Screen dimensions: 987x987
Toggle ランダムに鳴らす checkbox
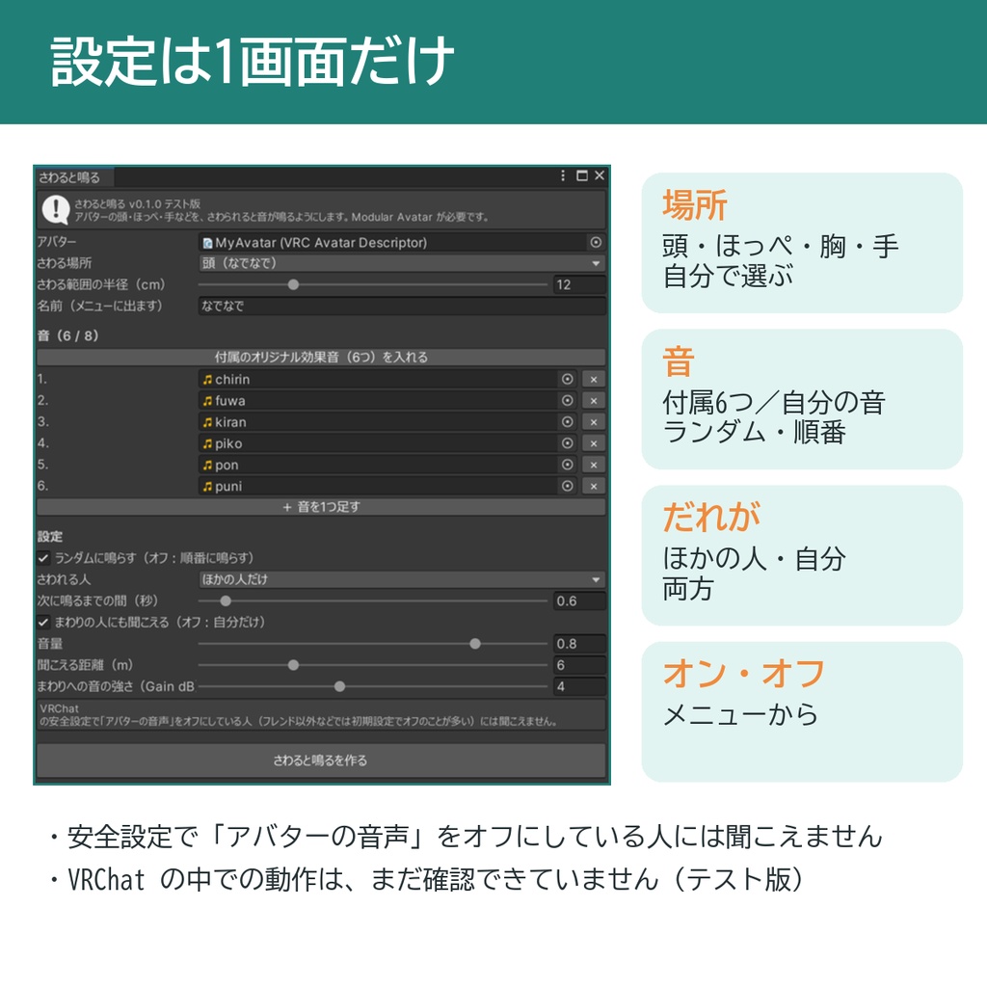(43, 558)
